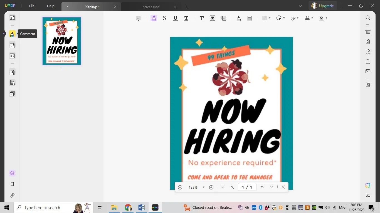Open the sticky note comment tool
Screen dimensions: 380x213
138,18
